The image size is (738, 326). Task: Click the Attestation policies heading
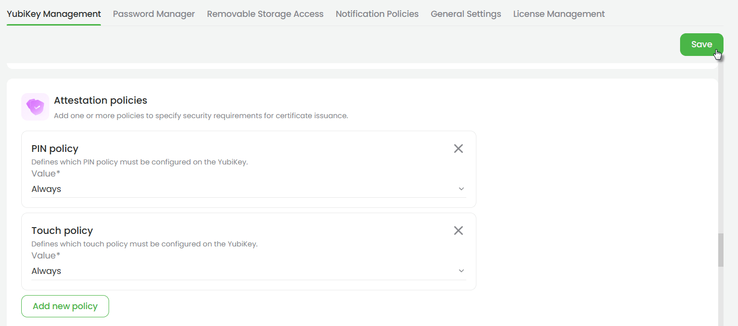pyautogui.click(x=100, y=100)
